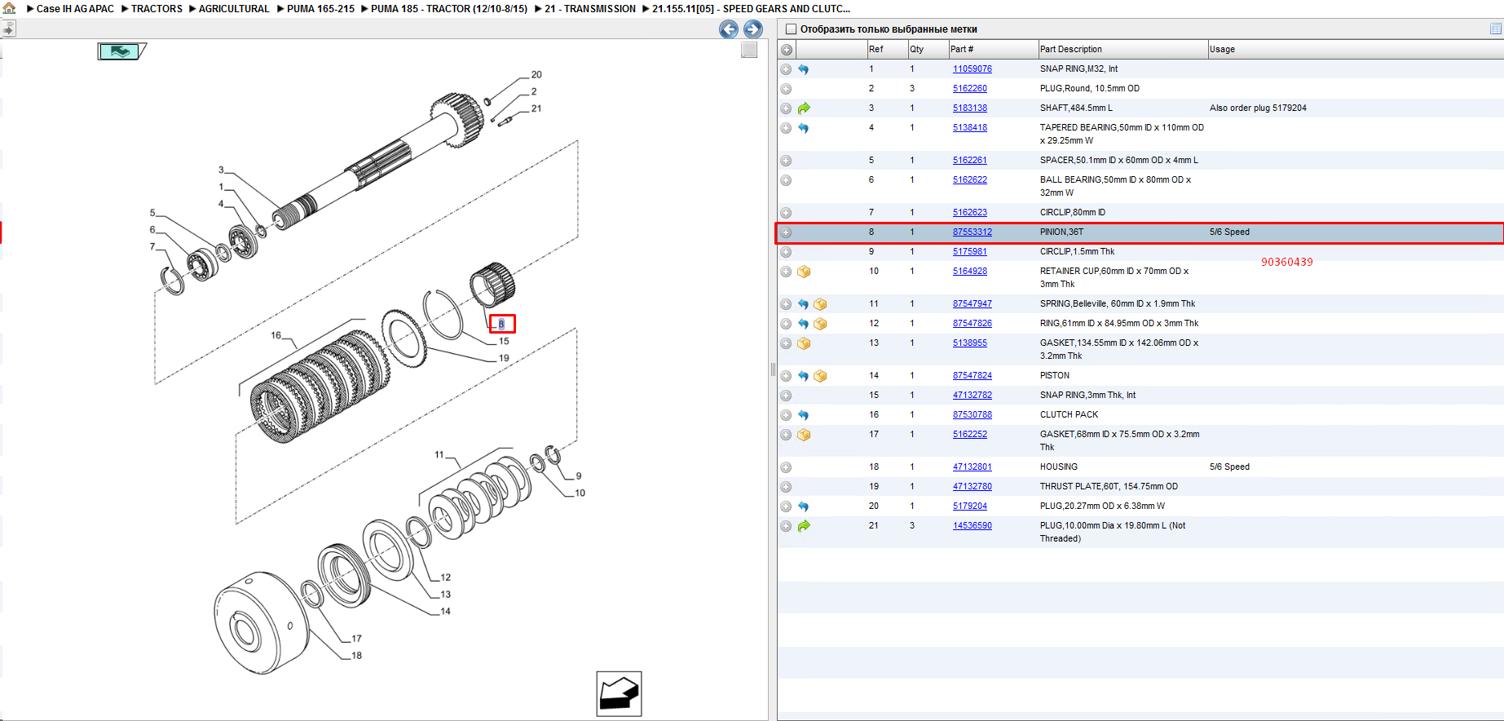1504x721 pixels.
Task: Toggle the 'Отобразить только выбранные метки' checkbox
Action: pyautogui.click(x=791, y=29)
